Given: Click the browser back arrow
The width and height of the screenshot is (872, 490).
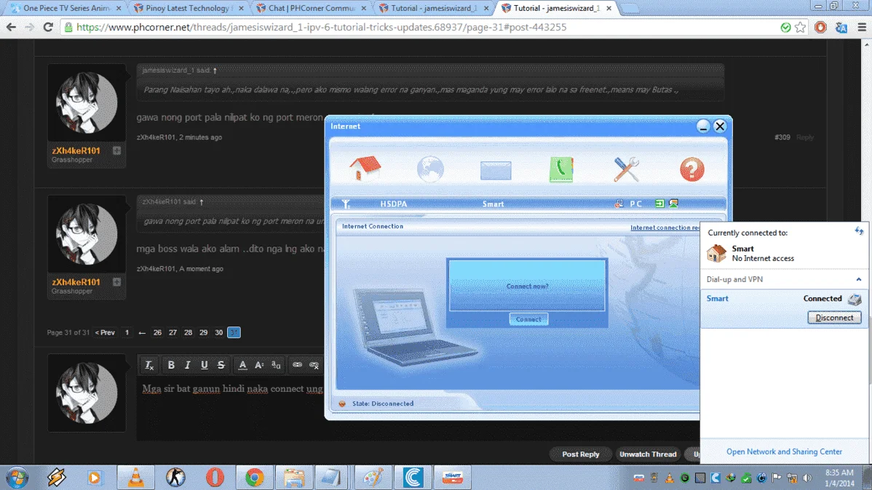Looking at the screenshot, I should [x=11, y=27].
